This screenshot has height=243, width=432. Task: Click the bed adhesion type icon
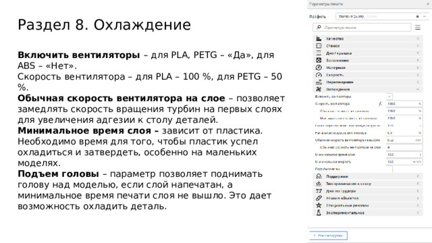pyautogui.click(x=319, y=184)
